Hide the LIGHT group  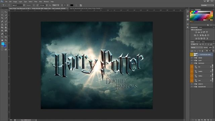(192, 61)
